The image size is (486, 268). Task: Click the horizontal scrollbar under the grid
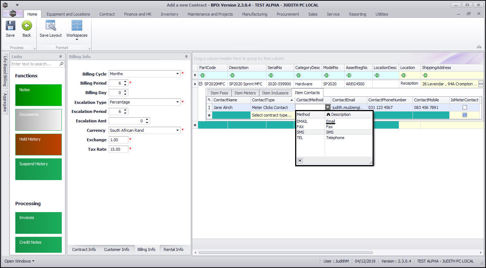click(285, 252)
